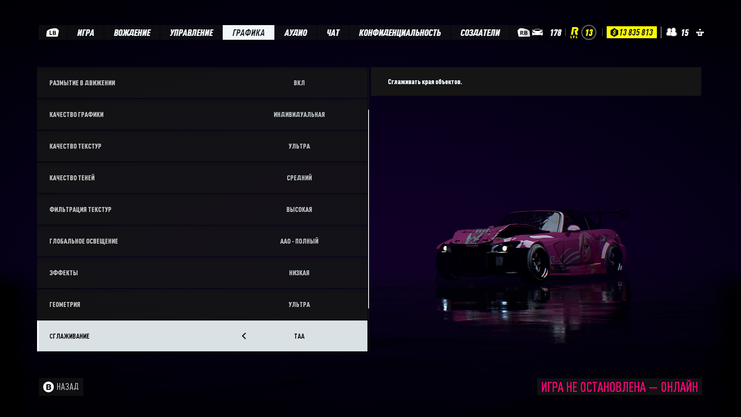The width and height of the screenshot is (741, 417).
Task: Select the КАЧЕСТВО ТЕКСТУР row
Action: 202,146
